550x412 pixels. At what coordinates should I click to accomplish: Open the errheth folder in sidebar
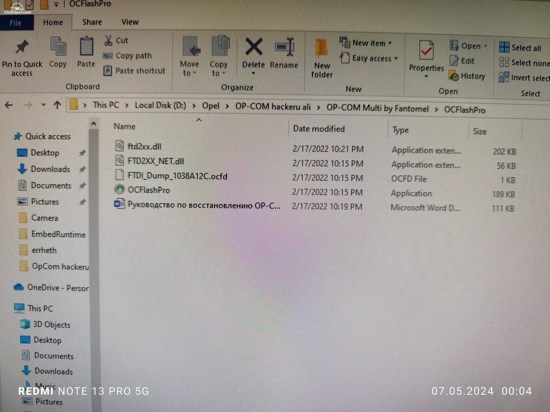tap(44, 250)
